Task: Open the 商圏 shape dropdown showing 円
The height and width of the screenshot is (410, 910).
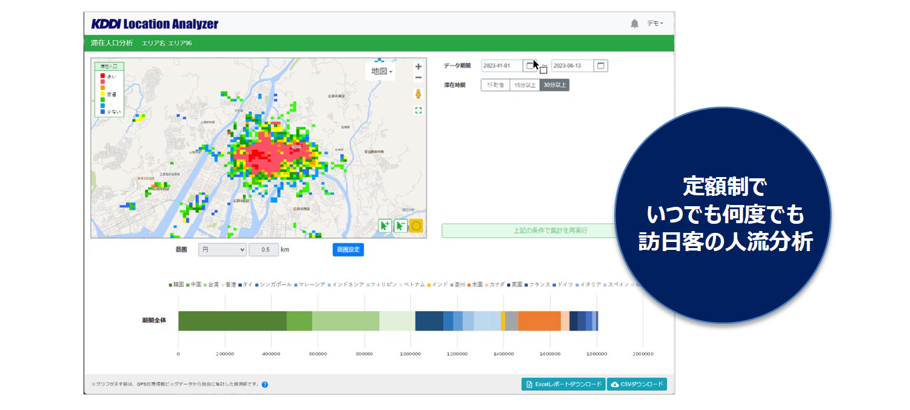Action: pyautogui.click(x=222, y=249)
